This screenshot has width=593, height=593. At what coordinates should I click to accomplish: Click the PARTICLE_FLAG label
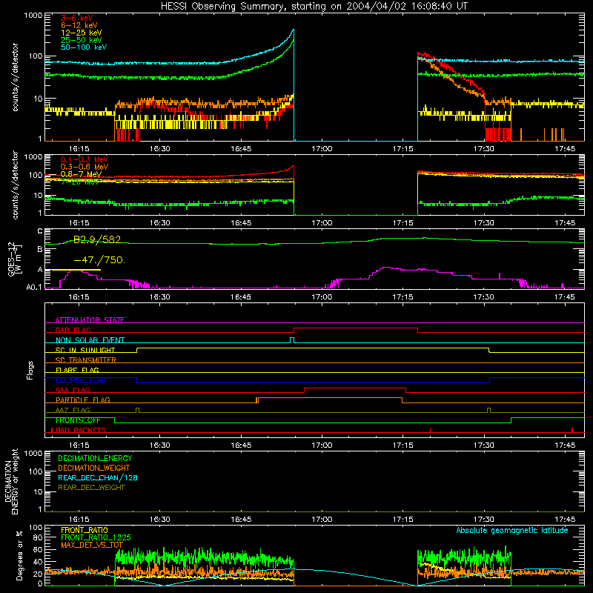(83, 400)
